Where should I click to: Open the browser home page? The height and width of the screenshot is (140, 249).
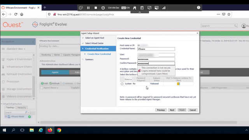22,14
